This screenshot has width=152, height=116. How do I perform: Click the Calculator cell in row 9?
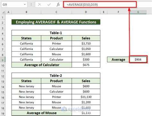(x=56, y=60)
